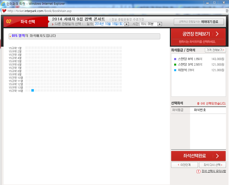Click the exclamation notice icon for seat selection
This screenshot has height=185, width=229.
[x=199, y=171]
